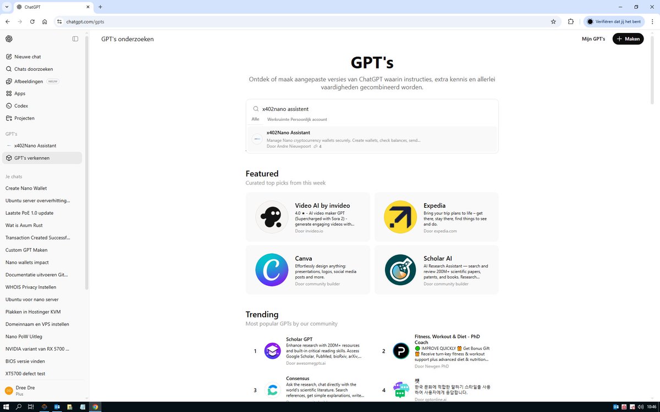
Task: Click the GPT search field with 'x402nano assistent'
Action: click(372, 109)
